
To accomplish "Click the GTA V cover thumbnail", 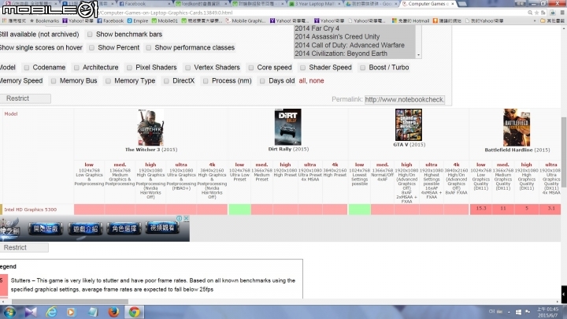I will 409,124.
